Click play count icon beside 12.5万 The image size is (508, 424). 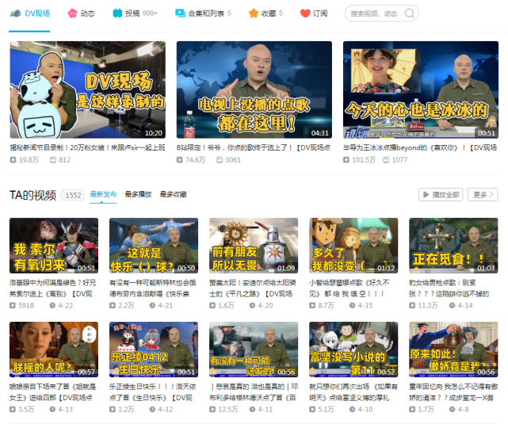212,410
